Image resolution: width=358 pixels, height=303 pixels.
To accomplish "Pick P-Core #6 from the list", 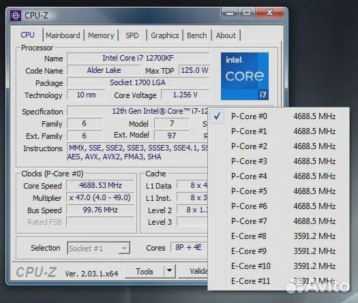I will point(278,206).
